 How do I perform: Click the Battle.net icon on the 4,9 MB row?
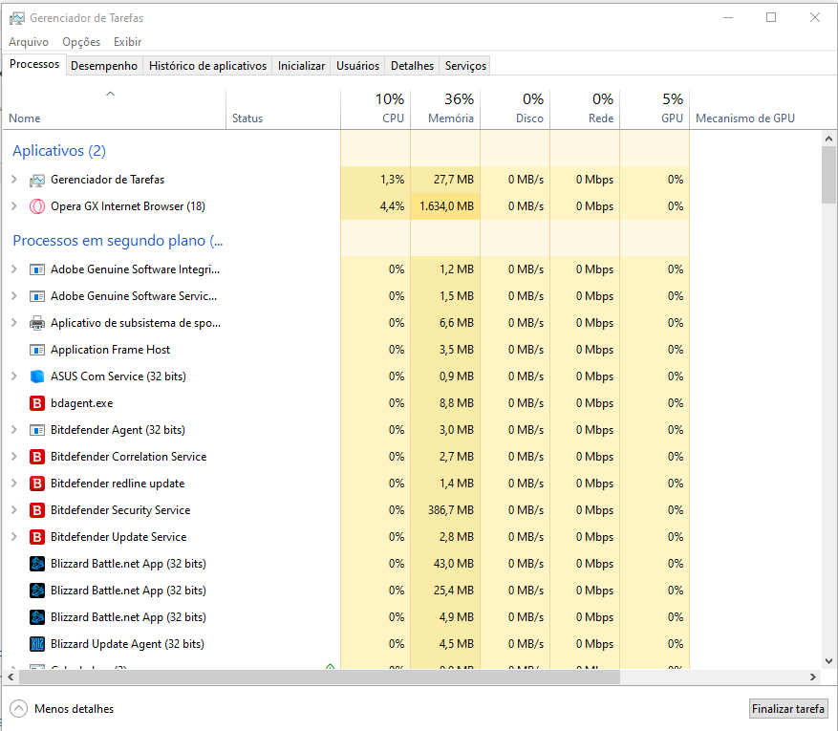[37, 616]
